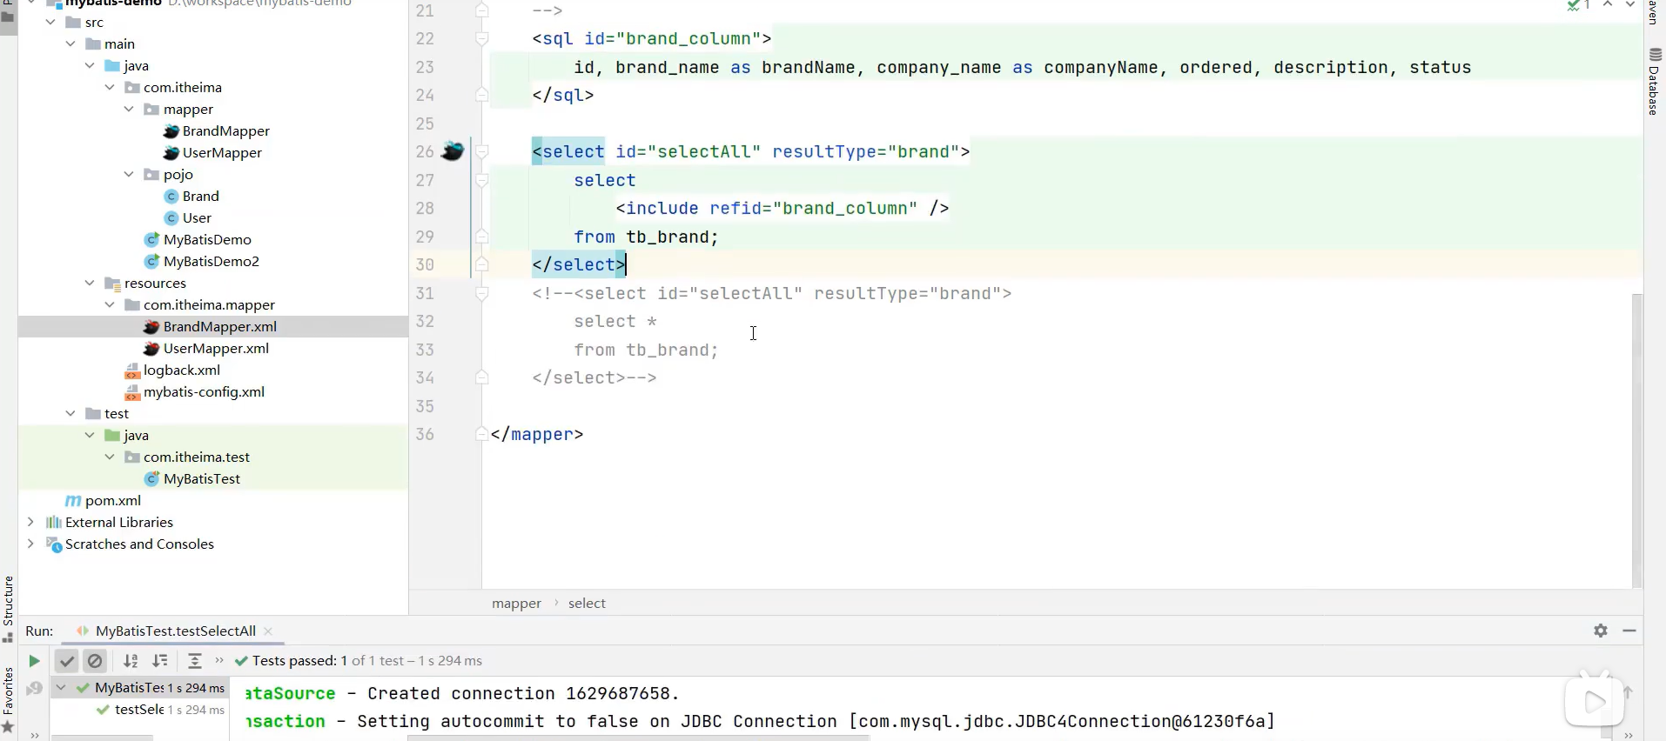Open the UserMapper interface file
This screenshot has width=1666, height=741.
tap(222, 152)
